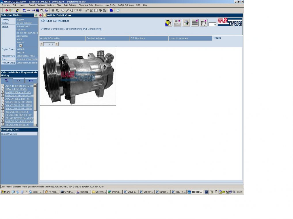Image resolution: width=293 pixels, height=219 pixels.
Task: Go to next photo using right arrow
Action: click(x=57, y=44)
